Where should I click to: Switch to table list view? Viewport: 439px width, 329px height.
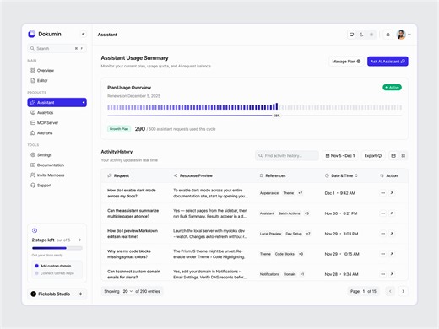pos(393,155)
